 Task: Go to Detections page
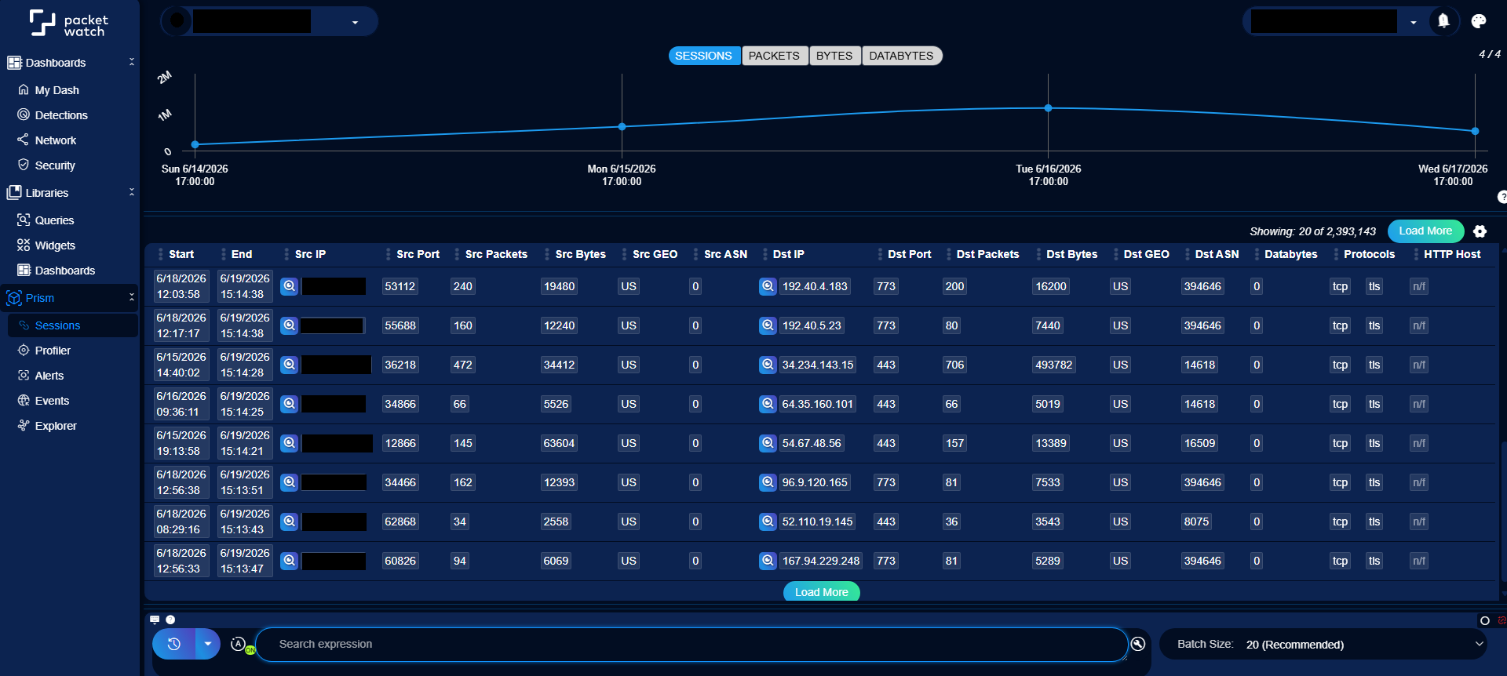(x=61, y=115)
